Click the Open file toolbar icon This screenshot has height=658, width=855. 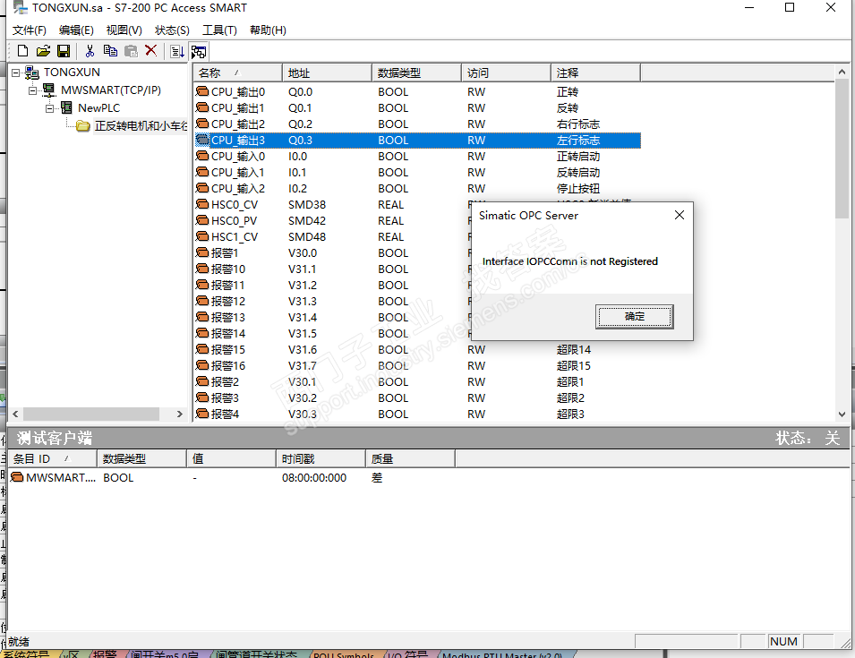point(43,51)
